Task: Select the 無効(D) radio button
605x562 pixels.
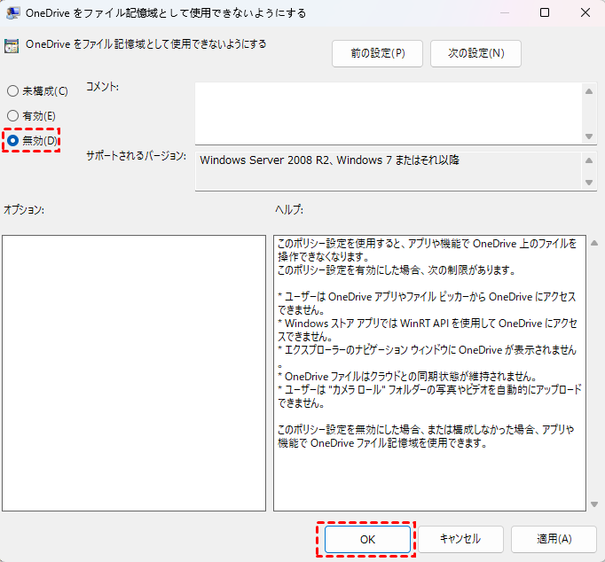Action: pos(32,141)
